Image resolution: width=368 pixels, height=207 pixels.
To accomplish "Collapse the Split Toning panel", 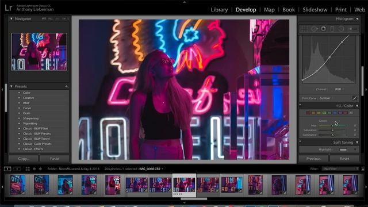I will [x=357, y=143].
